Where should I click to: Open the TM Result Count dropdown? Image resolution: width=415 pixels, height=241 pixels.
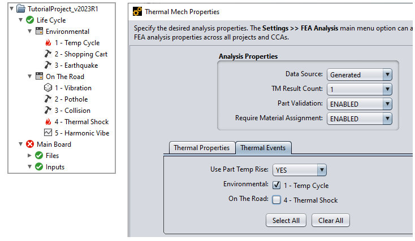(x=359, y=89)
